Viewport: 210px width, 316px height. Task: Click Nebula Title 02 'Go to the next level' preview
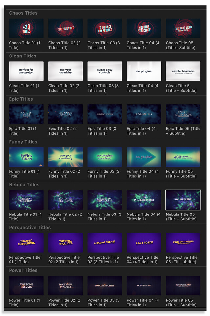tap(65, 200)
